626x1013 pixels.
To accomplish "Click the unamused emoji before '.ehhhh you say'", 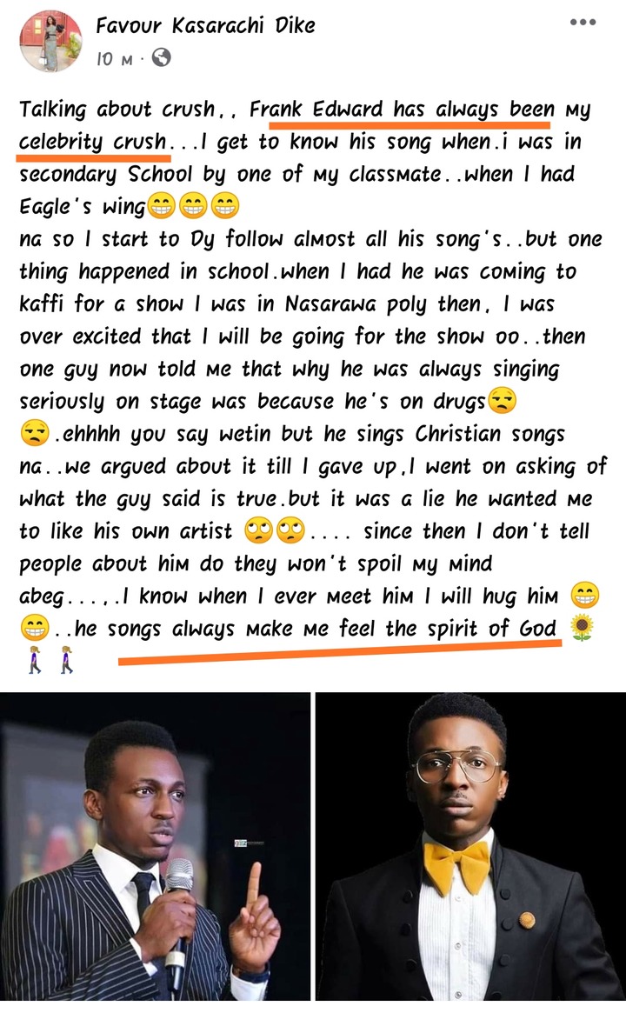I will (x=34, y=434).
